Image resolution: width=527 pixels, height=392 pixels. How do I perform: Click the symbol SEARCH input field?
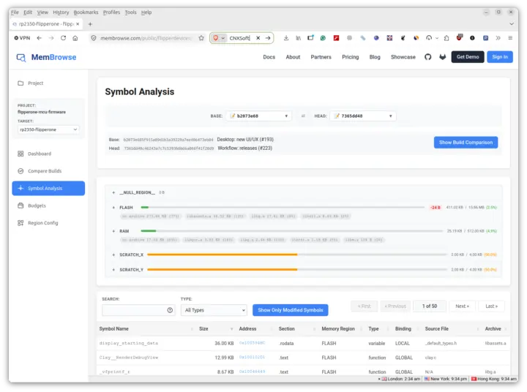click(x=138, y=310)
